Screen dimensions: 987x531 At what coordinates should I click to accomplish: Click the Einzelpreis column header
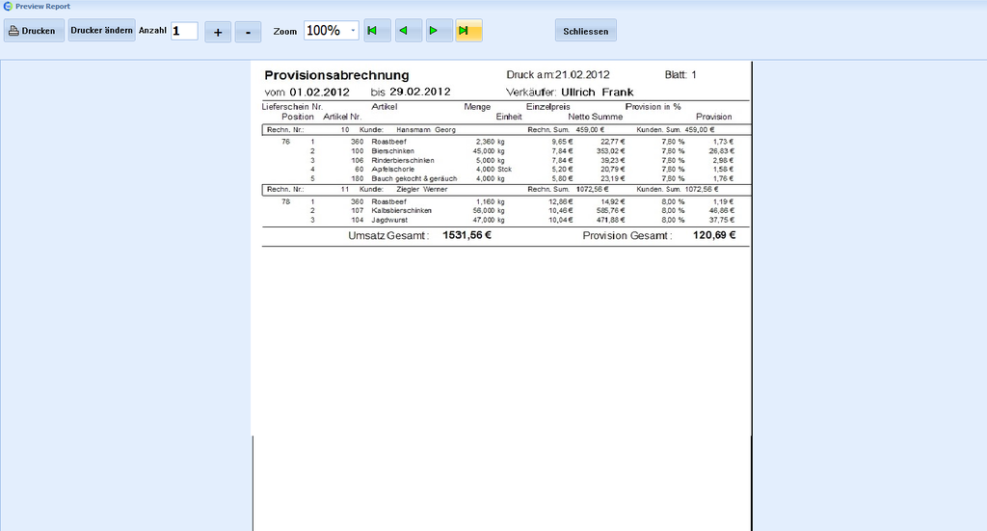(x=548, y=107)
